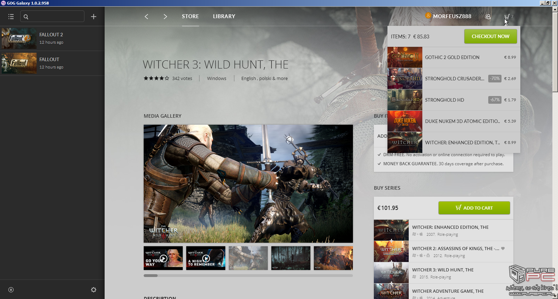This screenshot has width=558, height=299.
Task: Minimize the GOG Galaxy window
Action: pos(542,3)
